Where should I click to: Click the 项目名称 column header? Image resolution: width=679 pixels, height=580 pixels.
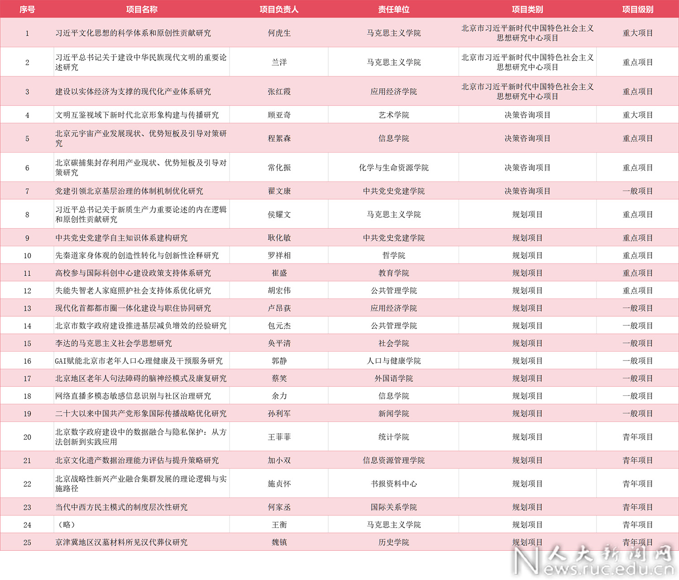(x=142, y=10)
